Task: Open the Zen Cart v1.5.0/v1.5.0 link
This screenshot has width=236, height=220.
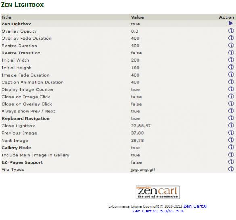Action: coord(158,211)
